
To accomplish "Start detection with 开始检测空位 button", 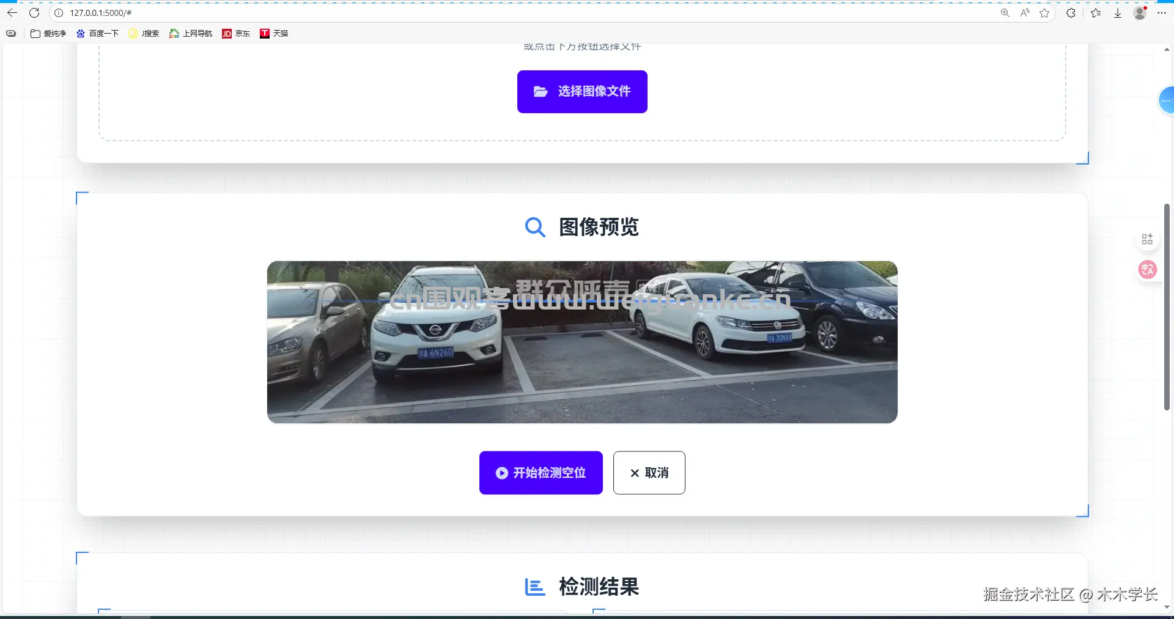I will [541, 473].
